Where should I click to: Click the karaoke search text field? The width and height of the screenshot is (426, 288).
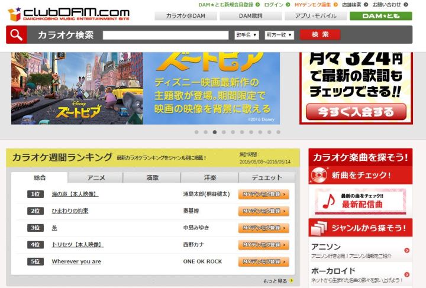click(x=166, y=35)
